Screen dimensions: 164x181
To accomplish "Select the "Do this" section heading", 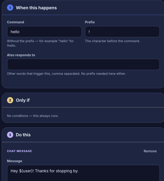I will tap(23, 135).
